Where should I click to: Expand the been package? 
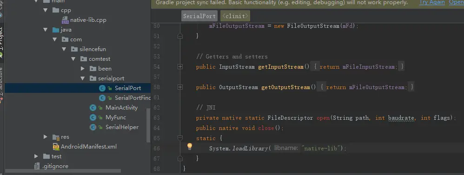coord(83,69)
